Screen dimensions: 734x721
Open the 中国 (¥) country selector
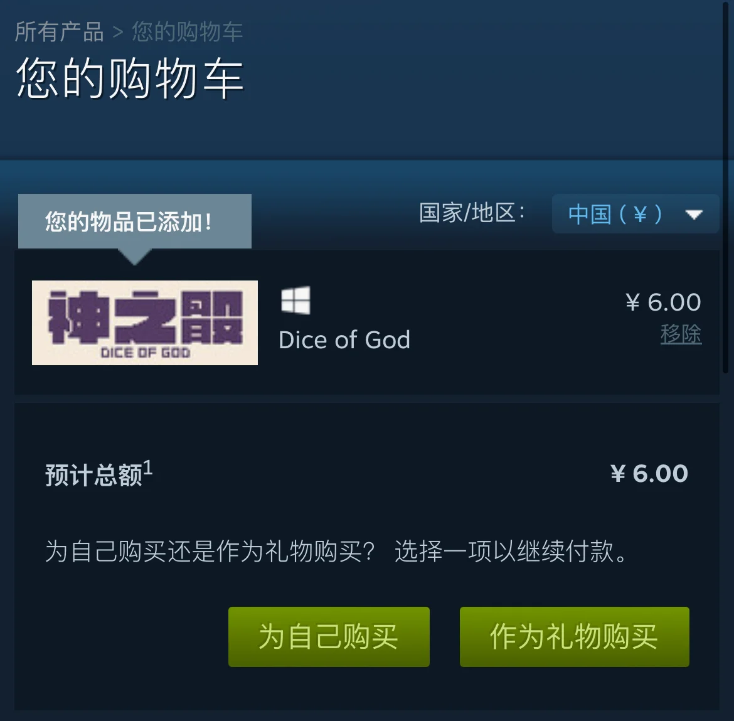tap(636, 214)
